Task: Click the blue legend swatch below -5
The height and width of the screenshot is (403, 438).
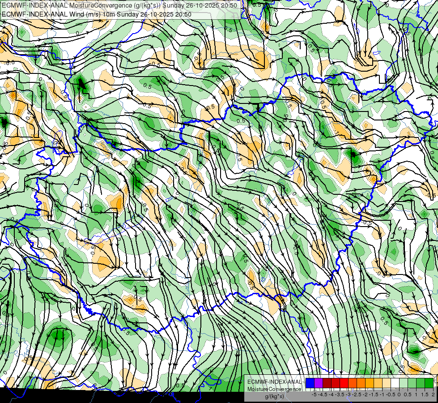Action: tap(310, 383)
